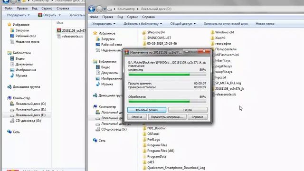Select Локальный диск (D:) in E: window sidebar
304x171 pixels.
[x=28, y=109]
